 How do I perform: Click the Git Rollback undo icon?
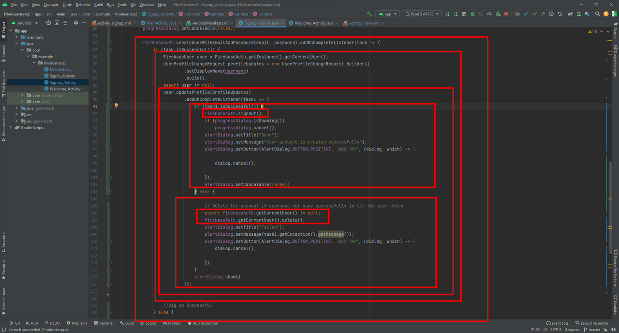click(560, 14)
